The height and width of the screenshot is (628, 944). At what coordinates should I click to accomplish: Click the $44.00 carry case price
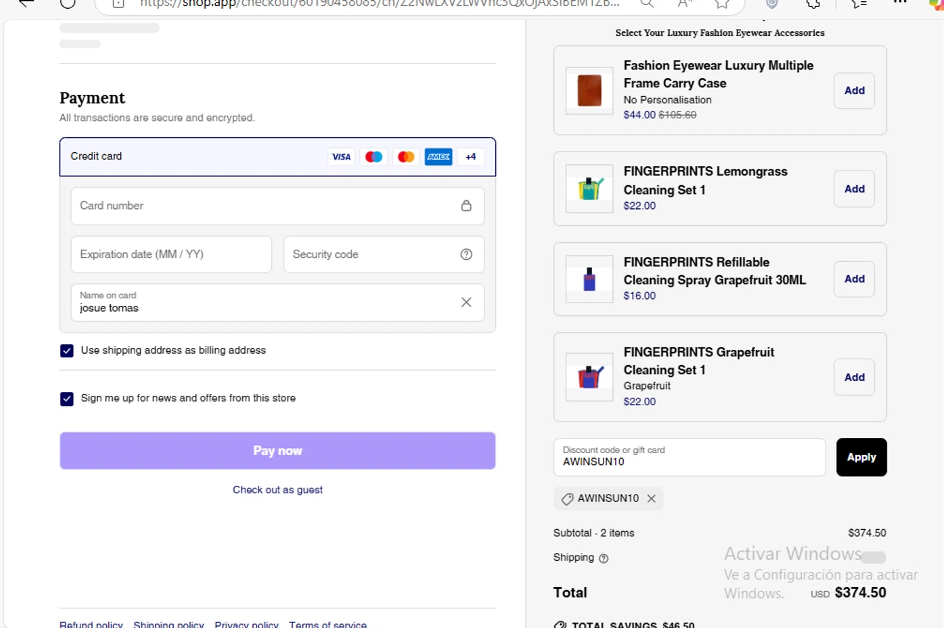click(x=639, y=115)
